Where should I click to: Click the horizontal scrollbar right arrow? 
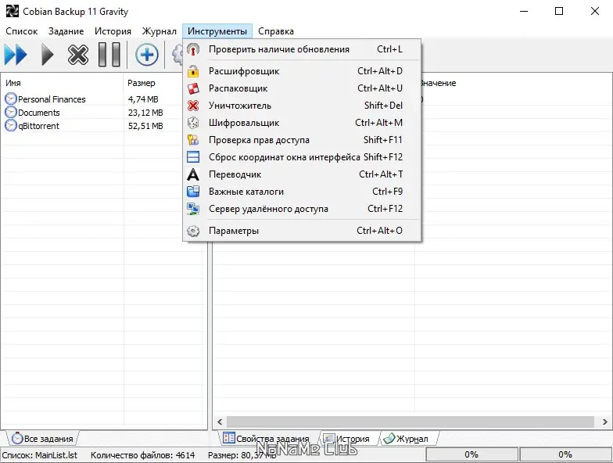click(x=605, y=422)
